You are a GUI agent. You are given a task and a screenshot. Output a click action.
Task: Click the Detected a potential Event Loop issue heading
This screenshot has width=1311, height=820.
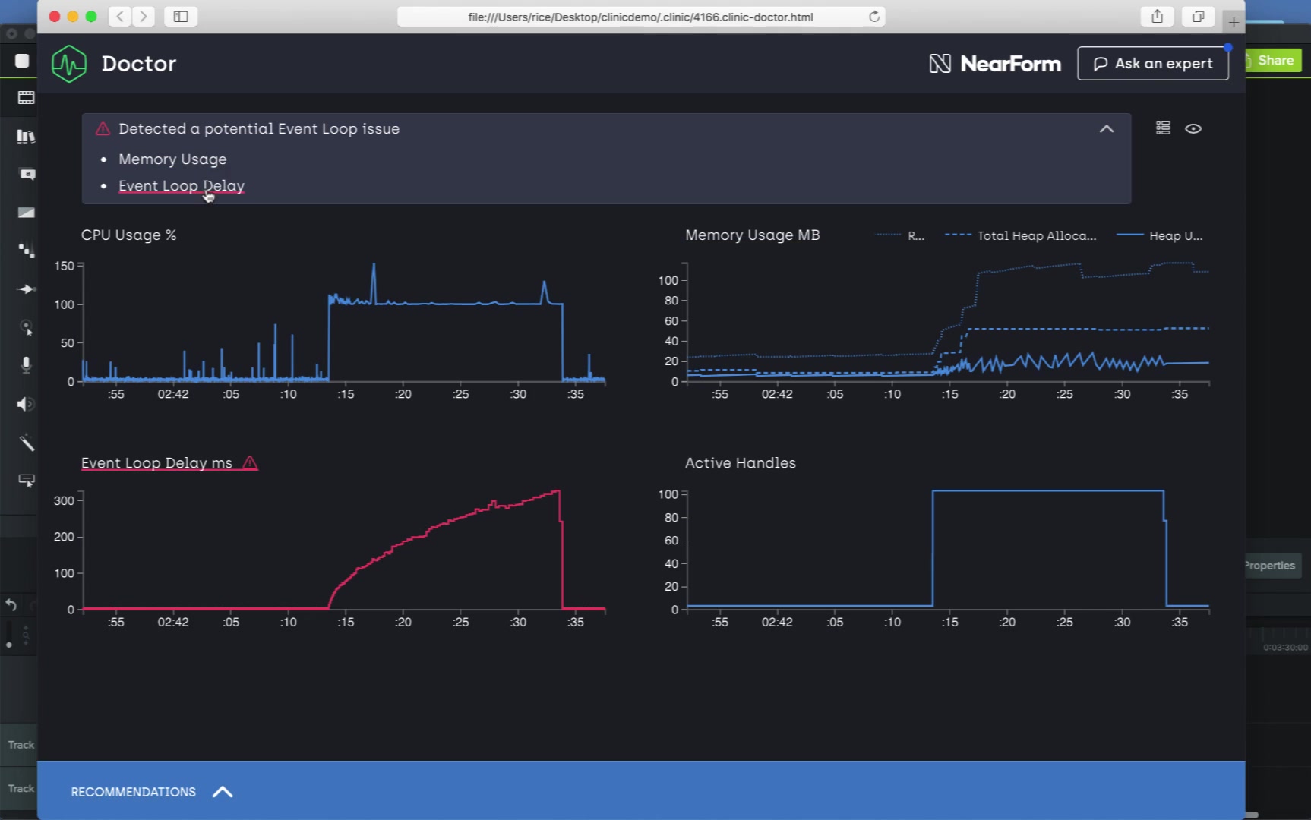click(259, 129)
